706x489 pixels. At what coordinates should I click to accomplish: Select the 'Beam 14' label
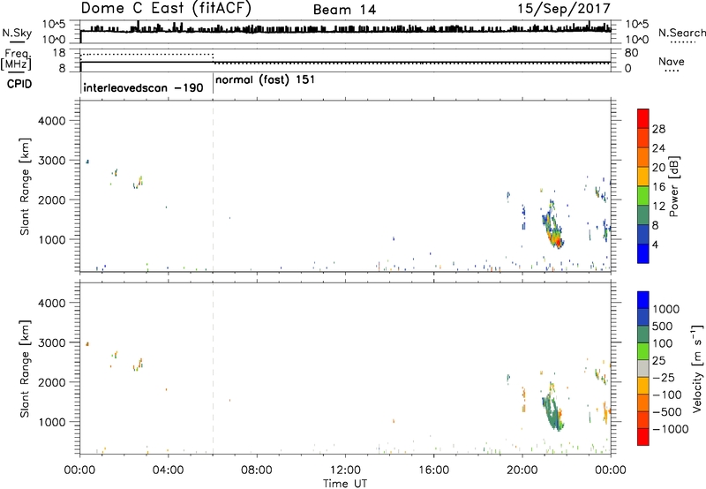[x=344, y=10]
